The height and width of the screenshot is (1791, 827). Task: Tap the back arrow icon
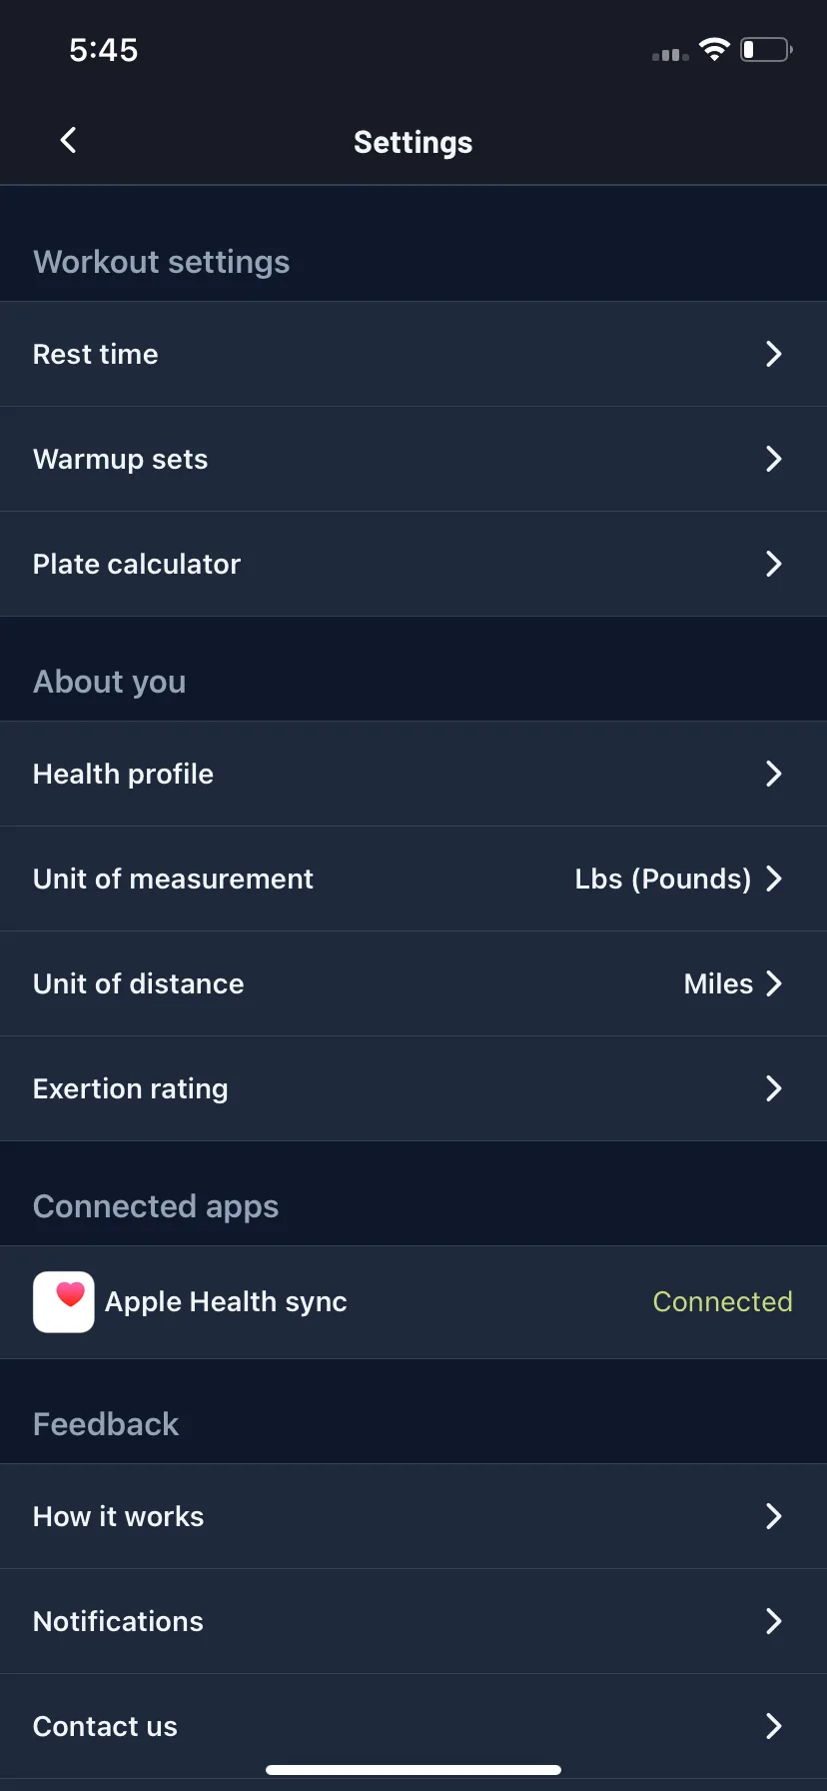(x=68, y=140)
